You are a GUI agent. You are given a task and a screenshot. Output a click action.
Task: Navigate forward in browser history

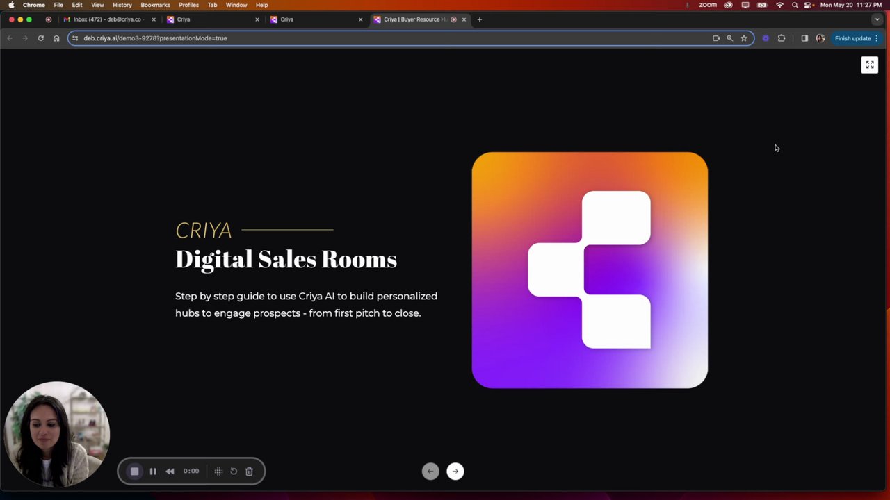click(25, 38)
